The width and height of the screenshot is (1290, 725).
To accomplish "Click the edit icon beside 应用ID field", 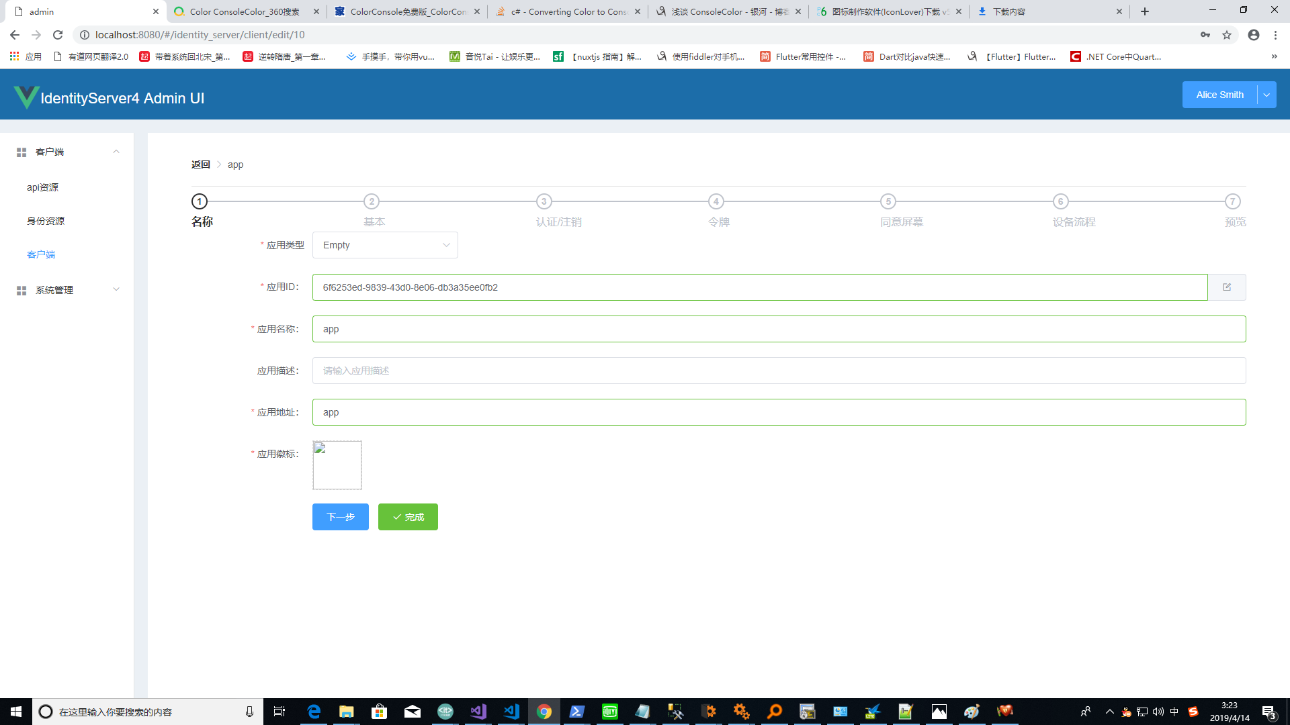I will pos(1227,287).
